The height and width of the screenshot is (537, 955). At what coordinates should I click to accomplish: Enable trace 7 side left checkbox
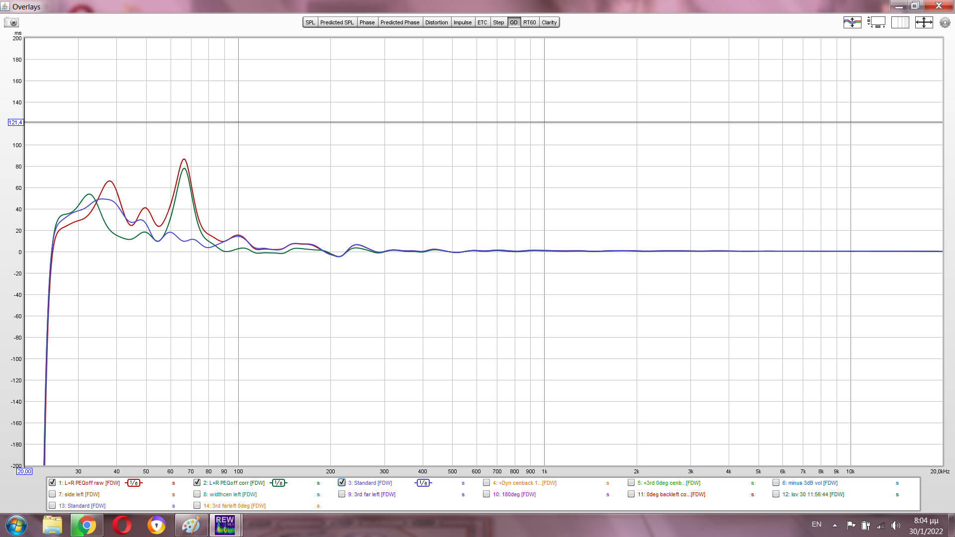(52, 494)
